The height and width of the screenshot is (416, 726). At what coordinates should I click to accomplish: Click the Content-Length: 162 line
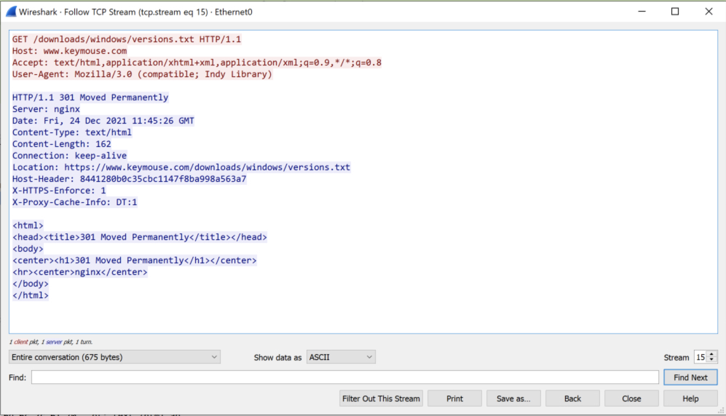(62, 144)
